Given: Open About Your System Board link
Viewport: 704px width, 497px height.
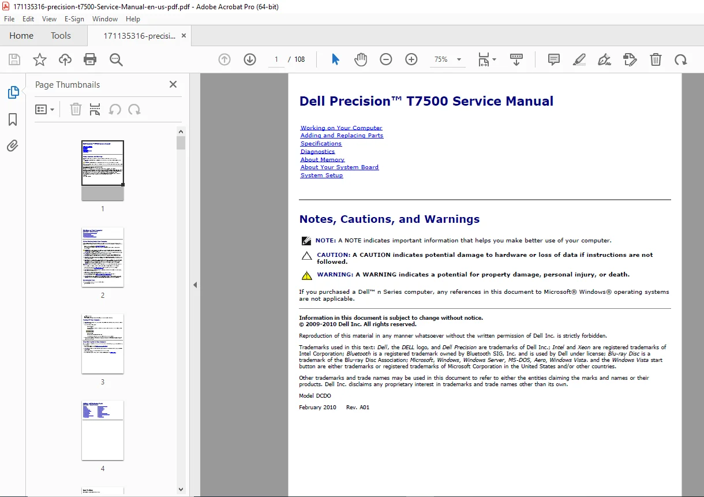Looking at the screenshot, I should 339,167.
